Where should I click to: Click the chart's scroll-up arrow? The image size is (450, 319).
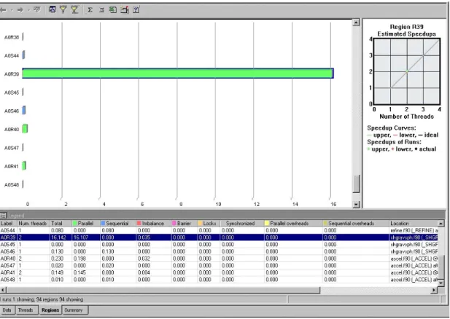[356, 22]
